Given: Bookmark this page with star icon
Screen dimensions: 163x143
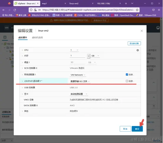Looking at the screenshot, I should click(137, 10).
